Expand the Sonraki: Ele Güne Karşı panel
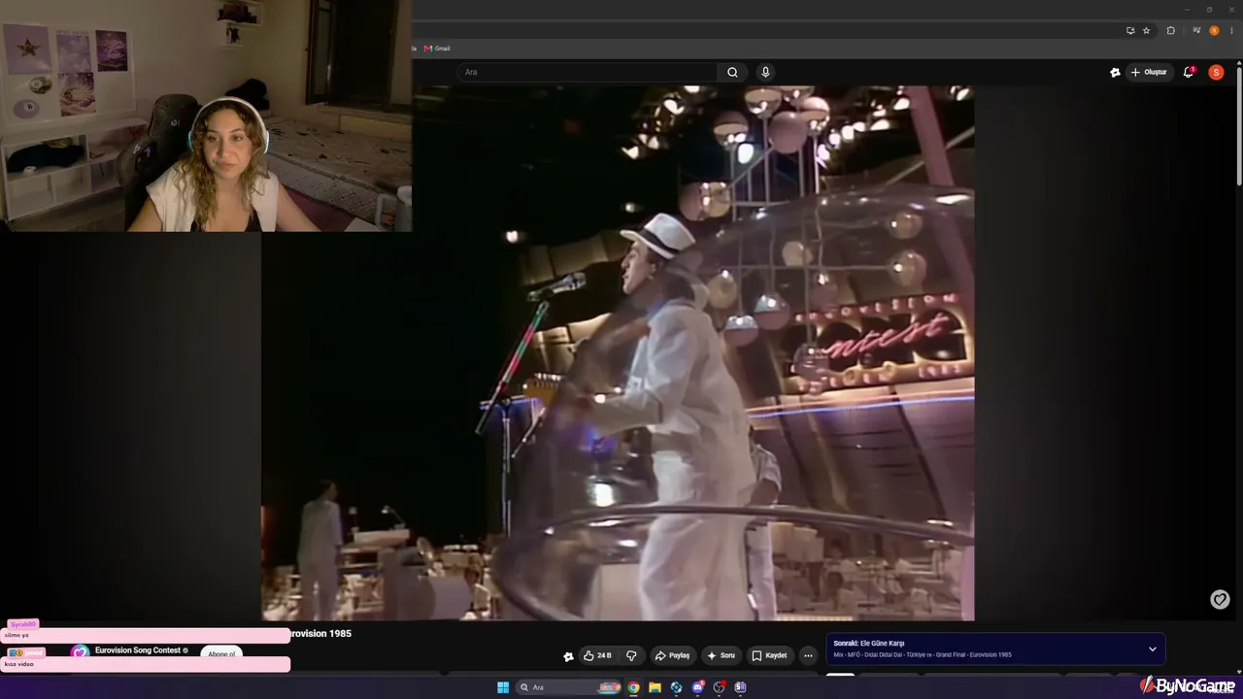 point(1153,649)
